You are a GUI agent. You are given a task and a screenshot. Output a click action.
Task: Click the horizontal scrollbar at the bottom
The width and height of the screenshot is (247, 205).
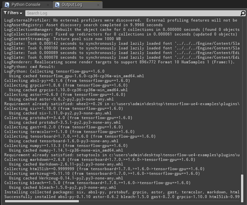pyautogui.click(x=42, y=201)
